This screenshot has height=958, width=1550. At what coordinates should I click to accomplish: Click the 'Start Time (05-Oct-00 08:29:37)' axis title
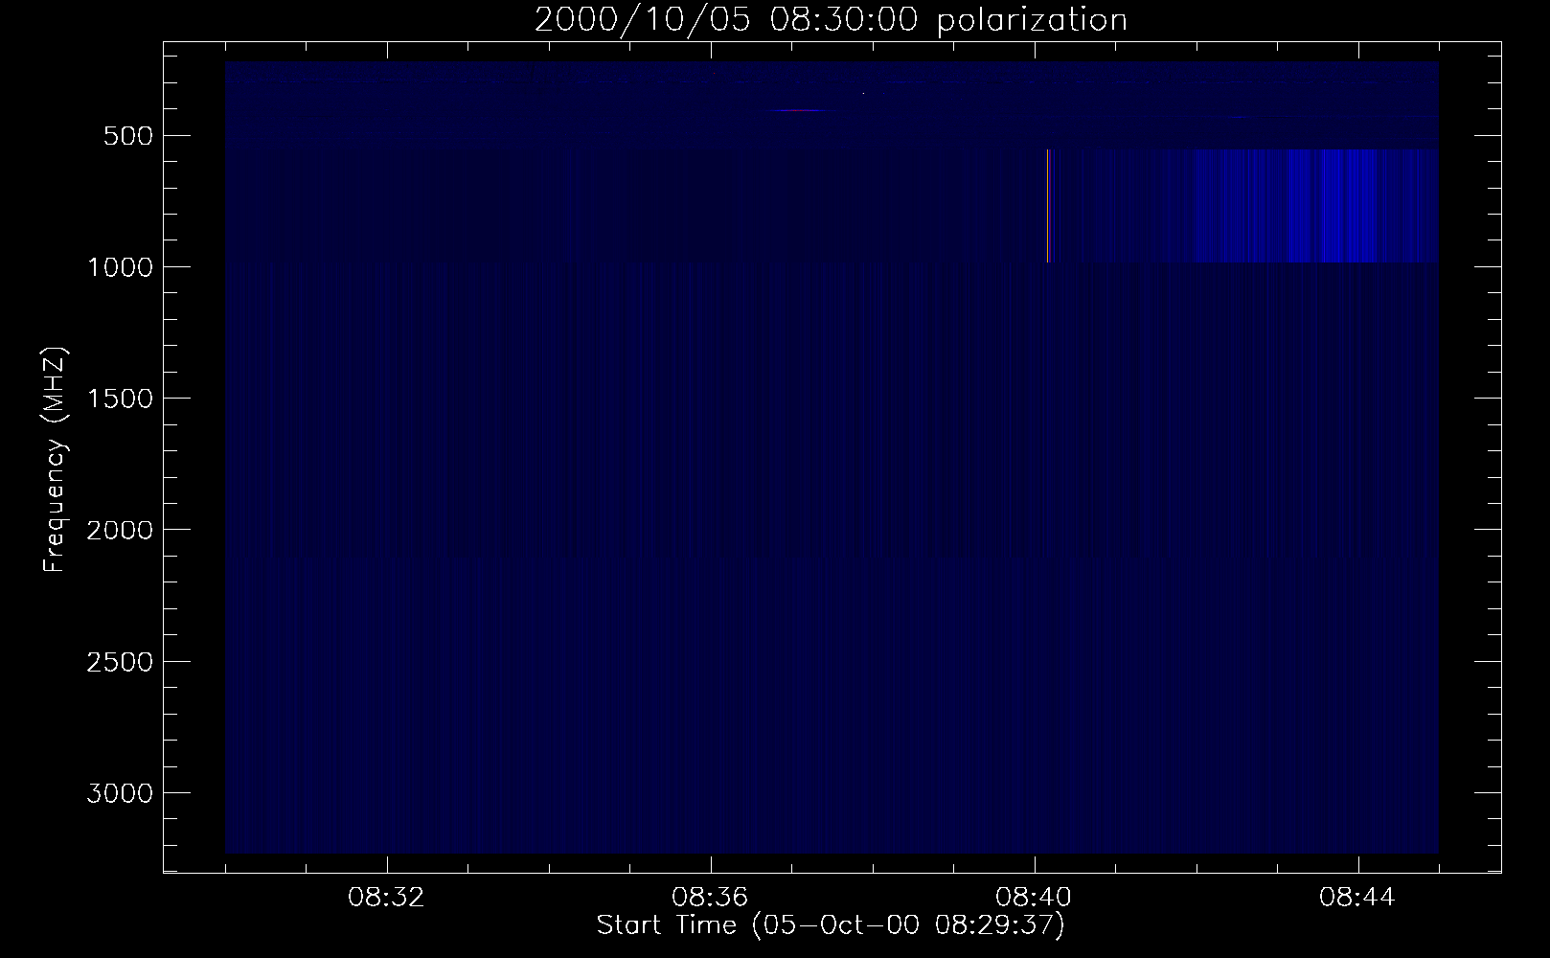[831, 926]
